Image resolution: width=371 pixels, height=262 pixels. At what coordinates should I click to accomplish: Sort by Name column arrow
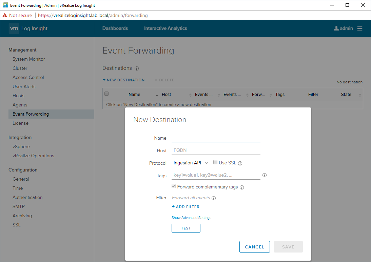pos(157,95)
